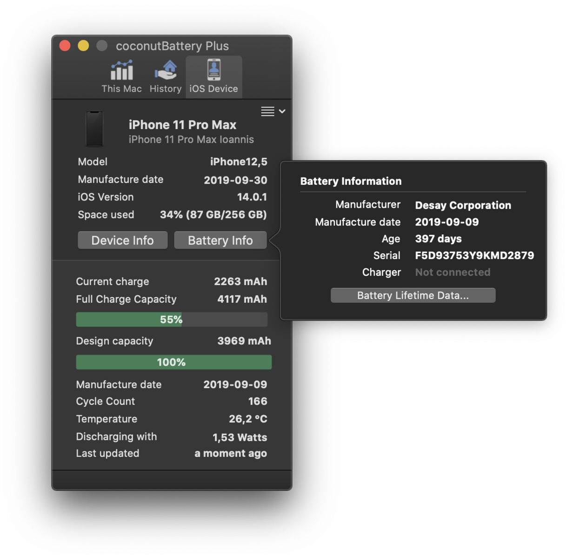The width and height of the screenshot is (580, 559).
Task: Open the list view menu icon
Action: point(273,111)
